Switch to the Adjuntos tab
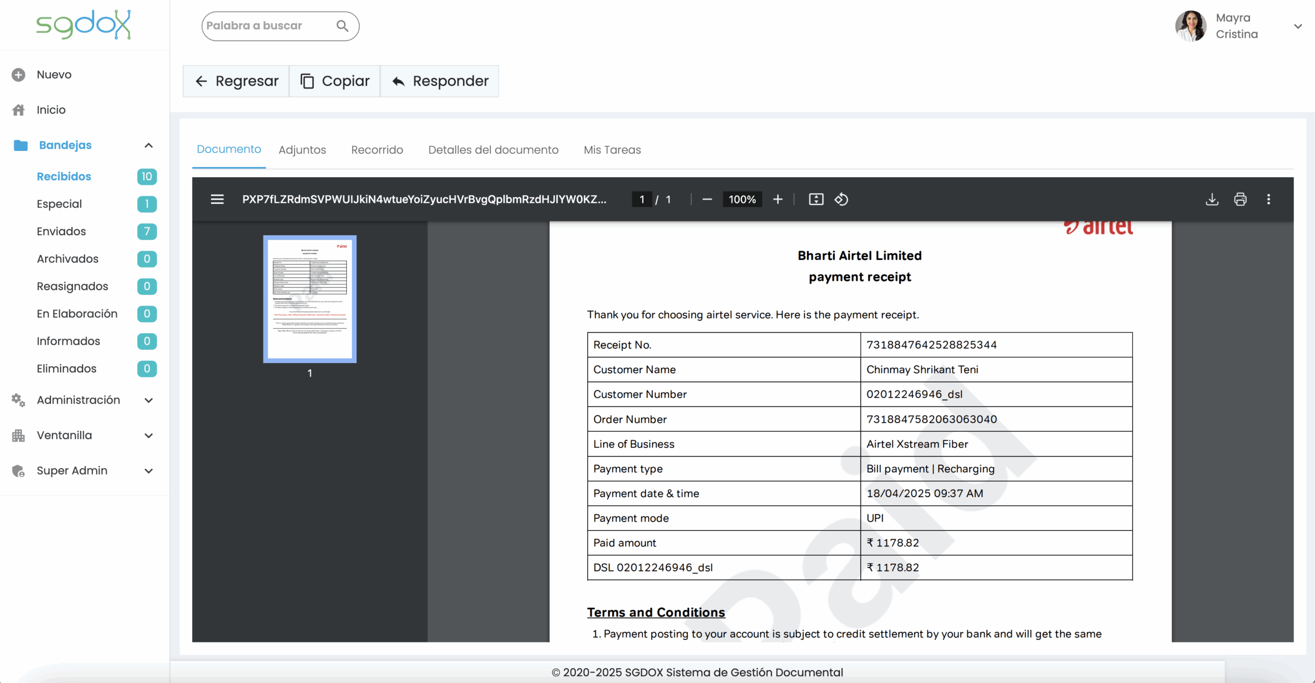1315x683 pixels. [303, 150]
